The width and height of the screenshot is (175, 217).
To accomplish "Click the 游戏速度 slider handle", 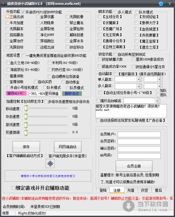I will 26,125.
